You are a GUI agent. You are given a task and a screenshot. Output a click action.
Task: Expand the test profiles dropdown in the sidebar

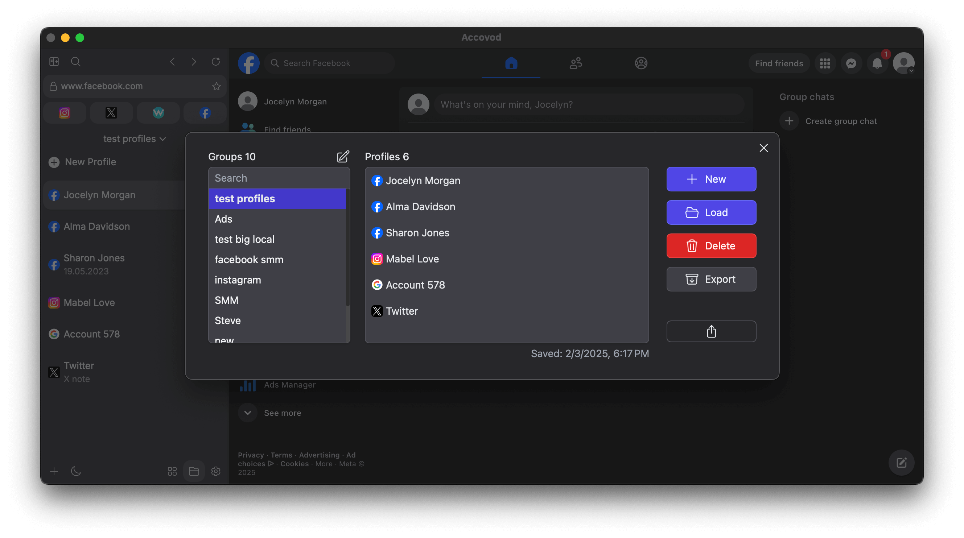pyautogui.click(x=134, y=138)
